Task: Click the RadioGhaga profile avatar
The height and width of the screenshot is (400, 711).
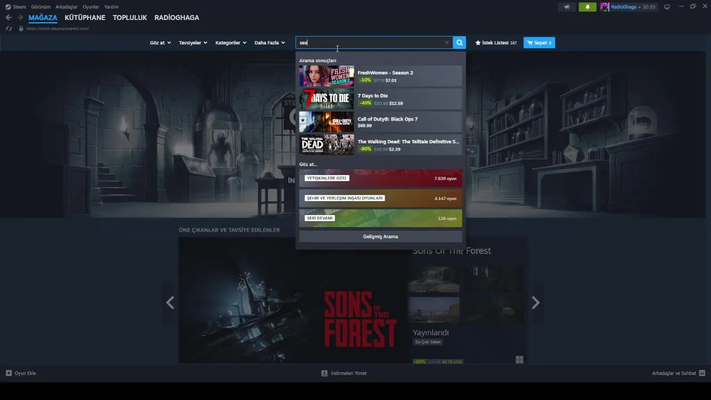Action: point(604,7)
